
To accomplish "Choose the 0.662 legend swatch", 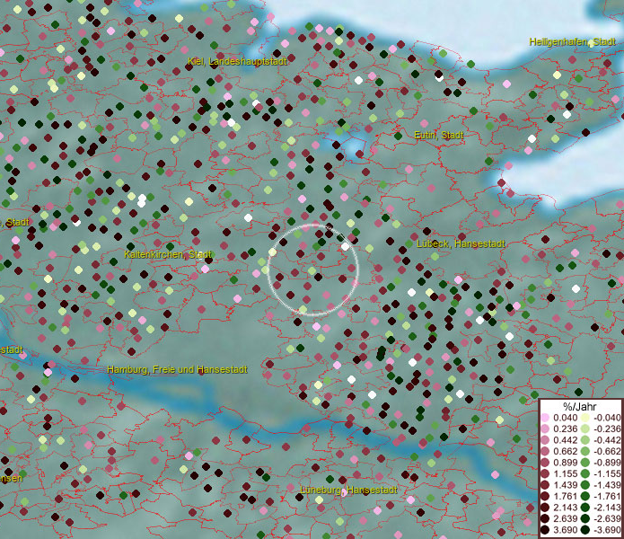I will coord(545,452).
